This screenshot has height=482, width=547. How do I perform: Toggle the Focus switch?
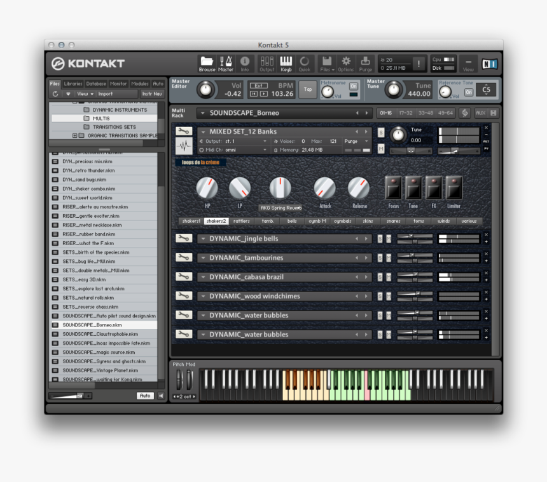tap(393, 188)
